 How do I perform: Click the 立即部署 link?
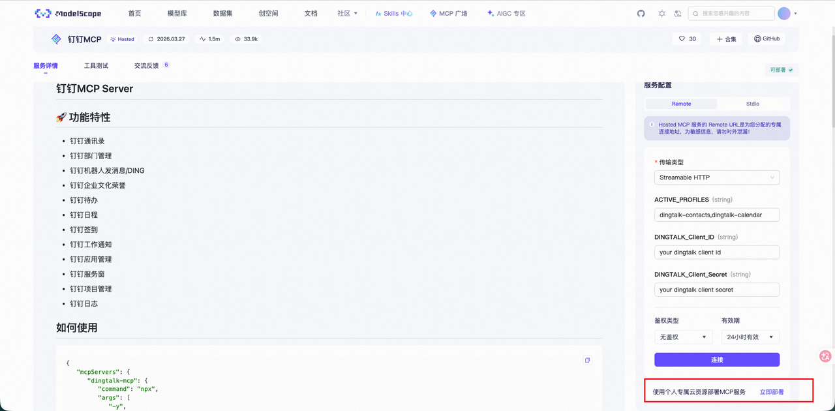(772, 392)
